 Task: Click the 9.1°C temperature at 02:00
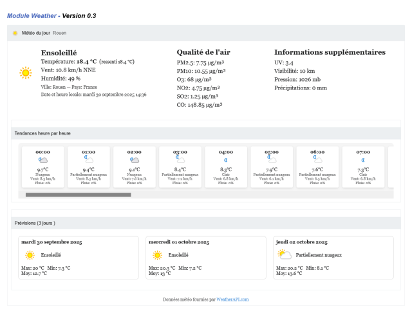(x=135, y=170)
